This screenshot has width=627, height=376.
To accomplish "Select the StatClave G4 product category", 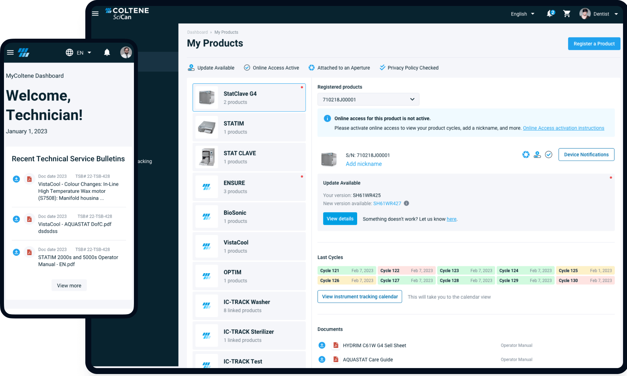I will [x=249, y=98].
